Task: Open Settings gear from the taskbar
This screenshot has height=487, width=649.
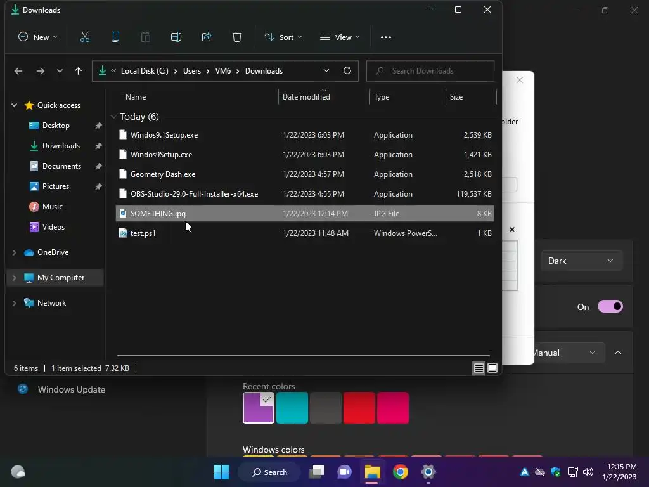Action: pos(428,472)
